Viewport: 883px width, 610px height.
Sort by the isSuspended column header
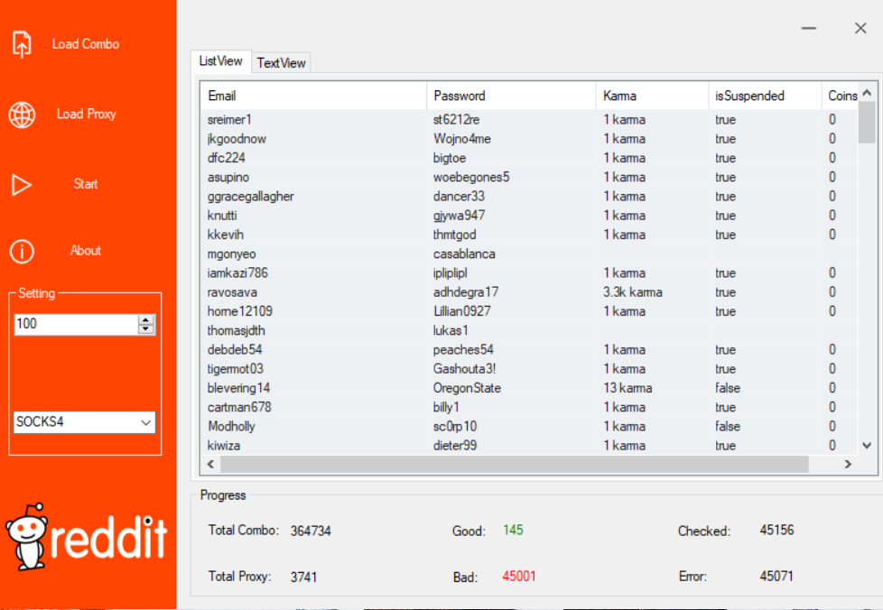pyautogui.click(x=766, y=96)
